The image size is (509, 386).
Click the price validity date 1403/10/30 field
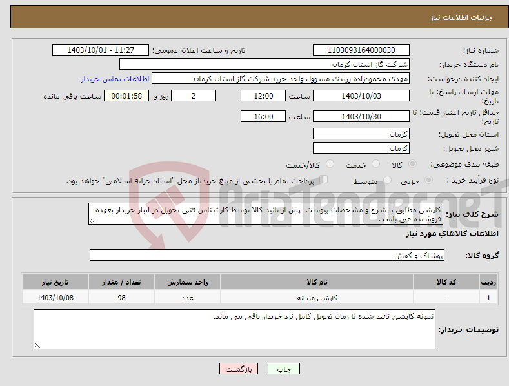click(x=361, y=116)
